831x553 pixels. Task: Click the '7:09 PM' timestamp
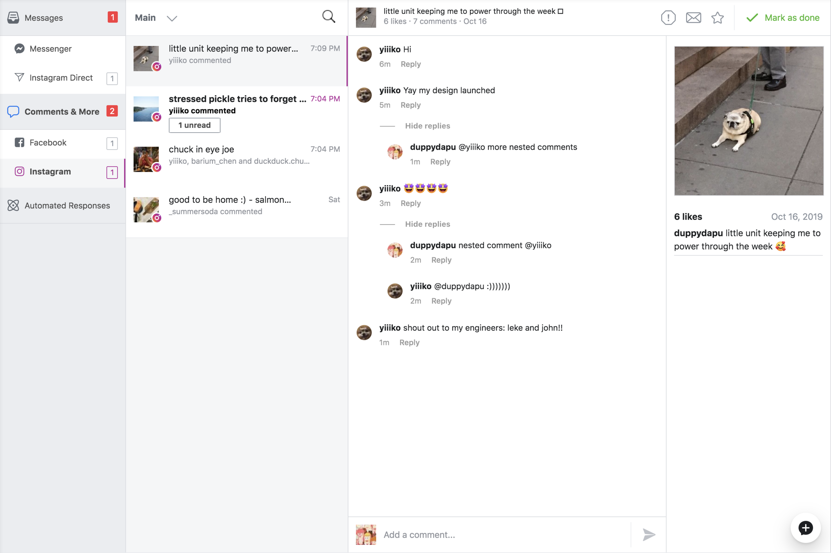[325, 48]
